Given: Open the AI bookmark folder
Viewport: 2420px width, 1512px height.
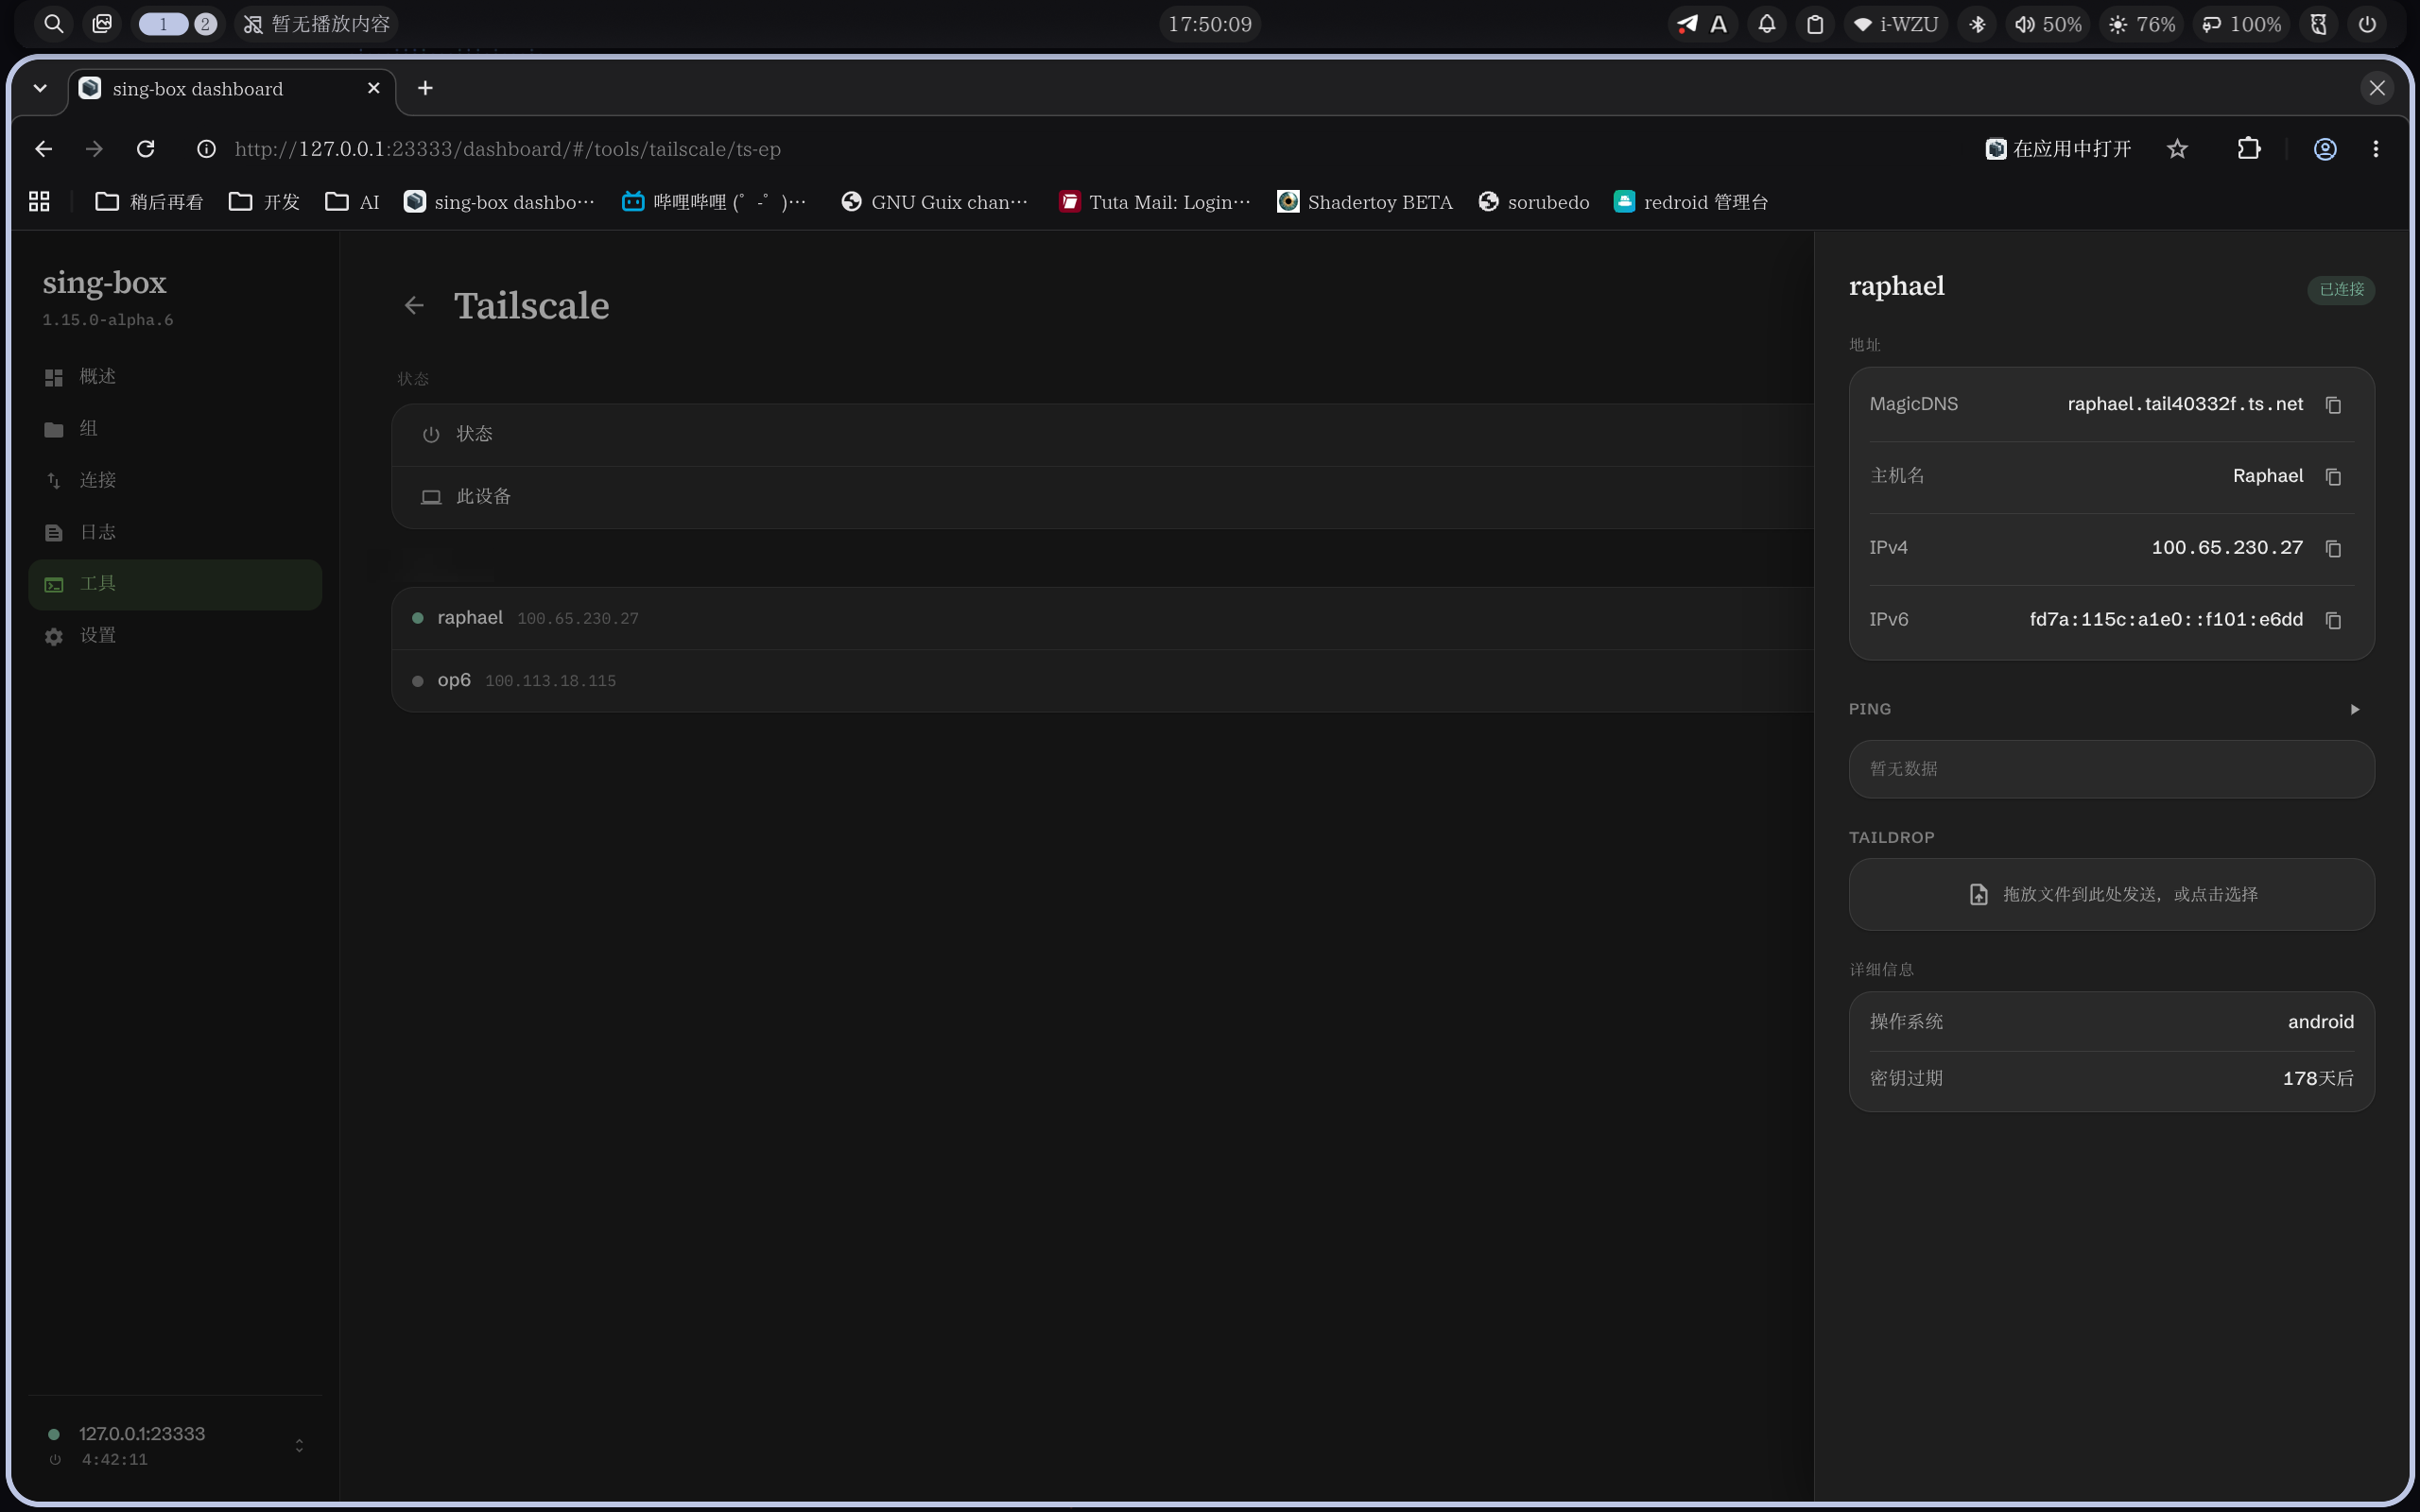Looking at the screenshot, I should pyautogui.click(x=352, y=202).
